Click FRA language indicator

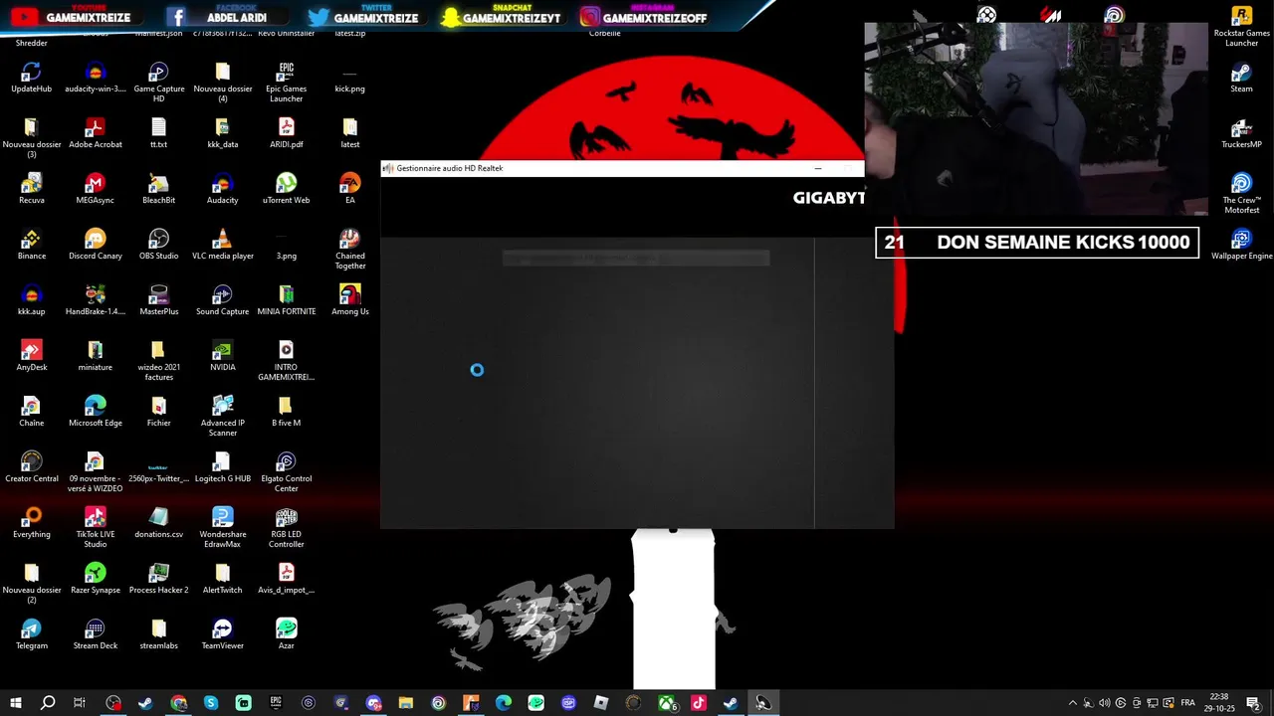[x=1187, y=703]
